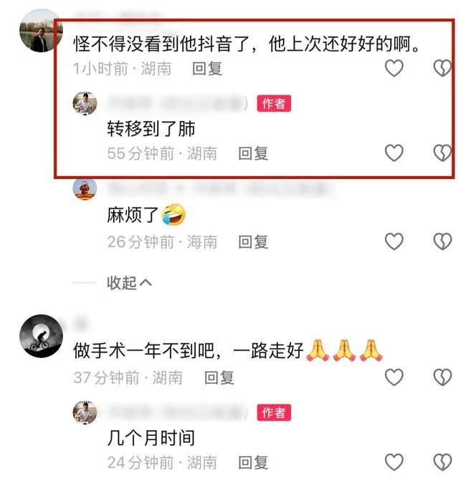The image size is (473, 487).
Task: Reply to the author's 24分钟前 comment
Action: click(253, 463)
